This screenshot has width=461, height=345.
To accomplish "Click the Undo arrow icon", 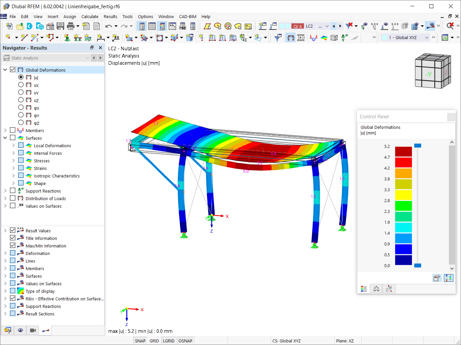I will point(108,26).
